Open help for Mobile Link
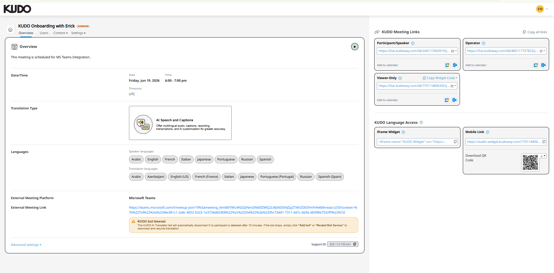 (x=488, y=132)
